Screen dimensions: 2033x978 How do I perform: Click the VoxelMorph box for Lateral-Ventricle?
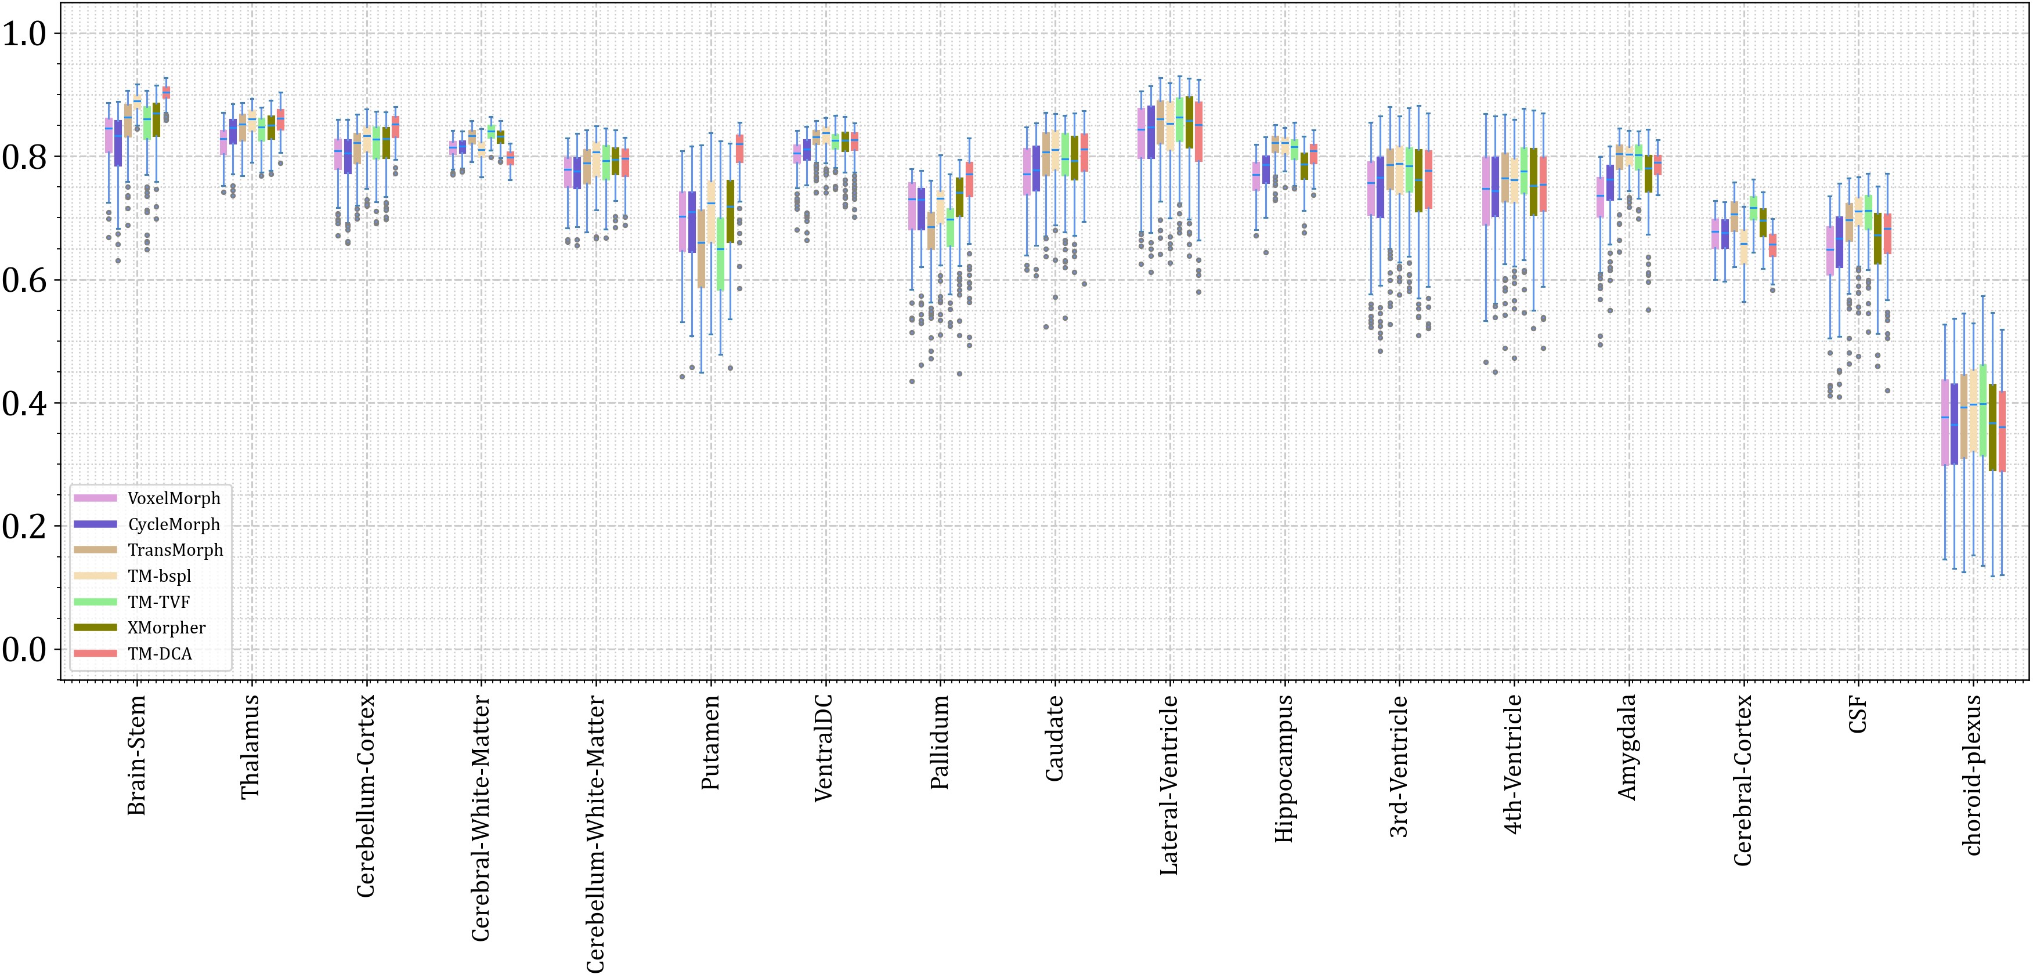pos(1141,133)
